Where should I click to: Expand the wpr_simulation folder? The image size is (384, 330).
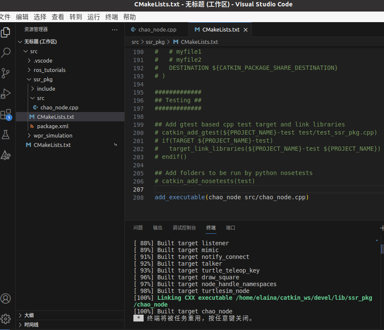coord(29,135)
